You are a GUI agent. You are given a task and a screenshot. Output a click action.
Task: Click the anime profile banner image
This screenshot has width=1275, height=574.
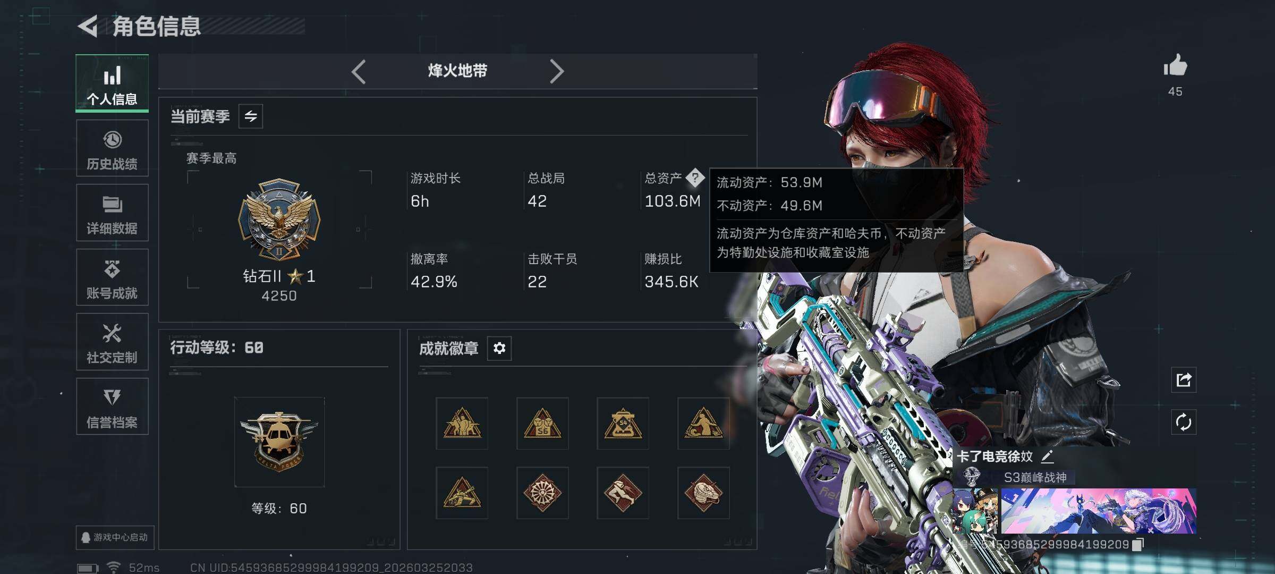point(1098,511)
